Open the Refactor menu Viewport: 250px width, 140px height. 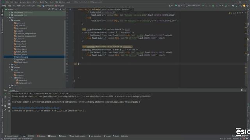(x=36, y=2)
